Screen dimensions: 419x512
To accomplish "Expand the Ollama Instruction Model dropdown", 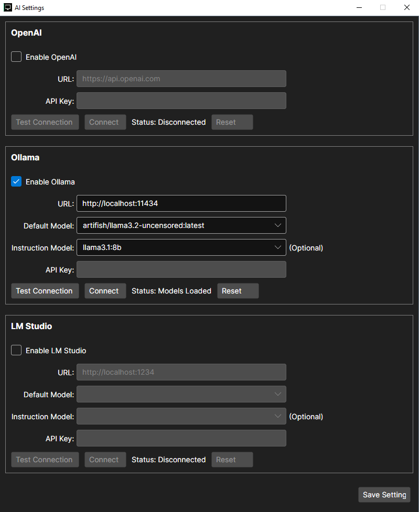I will [x=181, y=247].
